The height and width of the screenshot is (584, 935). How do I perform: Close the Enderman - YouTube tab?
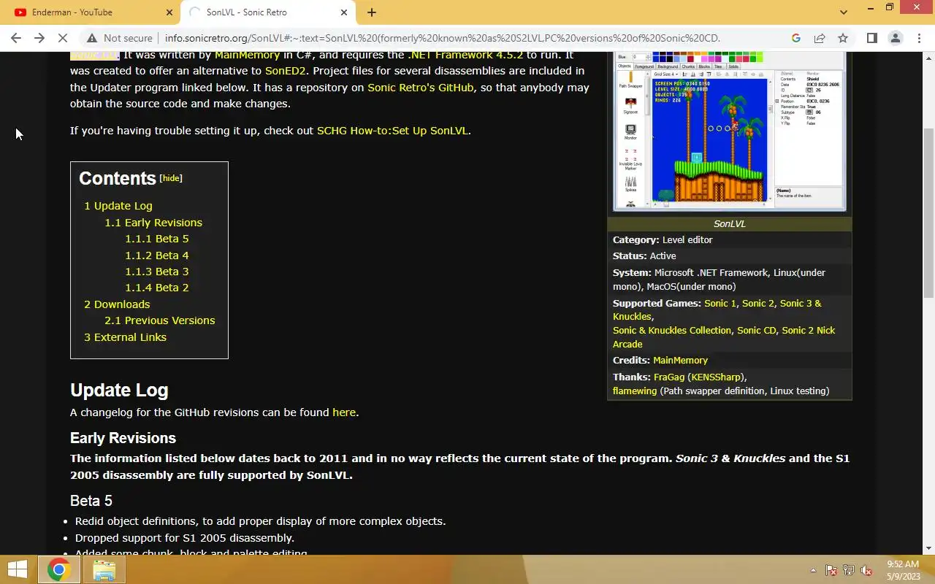coord(169,12)
